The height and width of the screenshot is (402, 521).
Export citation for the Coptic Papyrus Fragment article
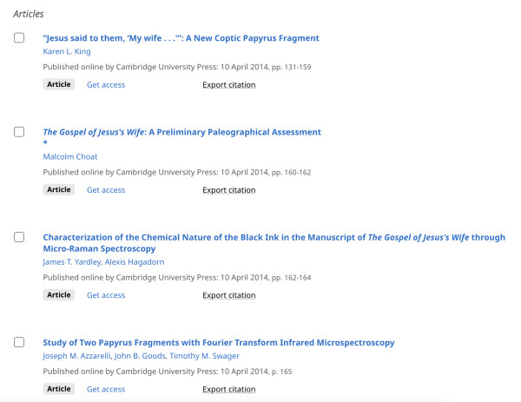point(228,85)
